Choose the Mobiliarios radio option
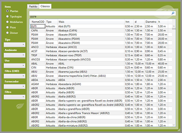The width and height of the screenshot is (182, 133). [x=7, y=22]
